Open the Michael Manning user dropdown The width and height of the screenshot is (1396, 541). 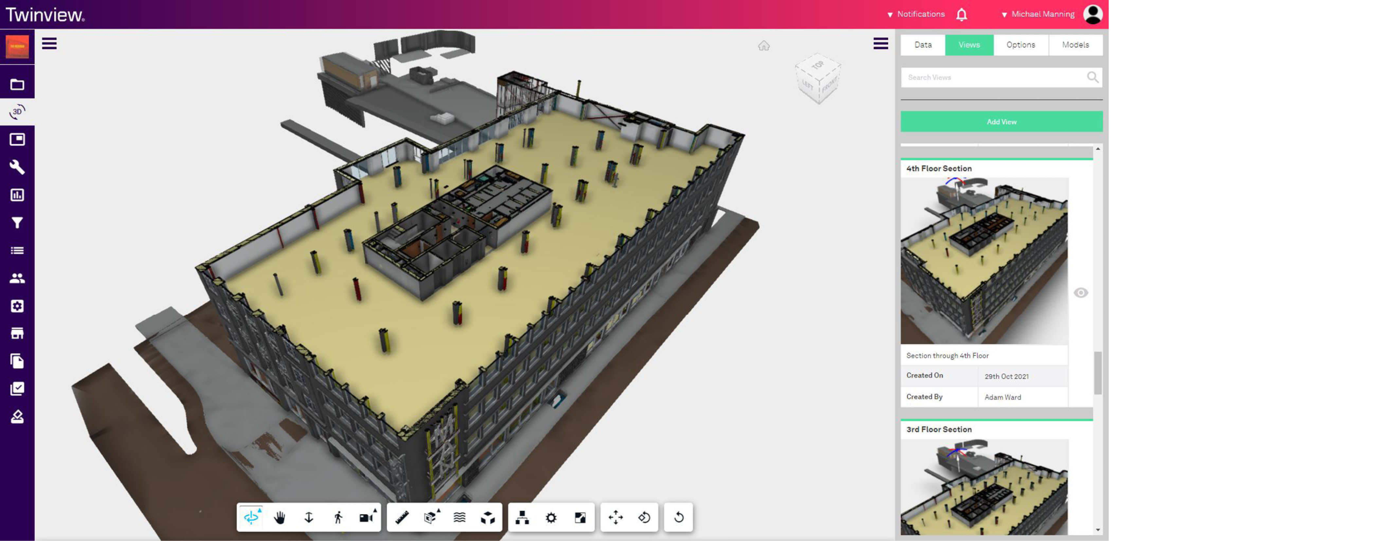pos(1038,15)
